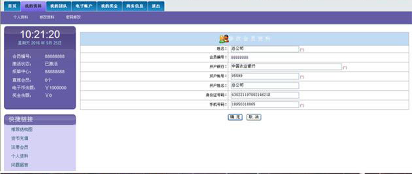Viewport: 412px width, 174px height.
Task: Open the 我的团队 tab
Action: pyautogui.click(x=58, y=6)
